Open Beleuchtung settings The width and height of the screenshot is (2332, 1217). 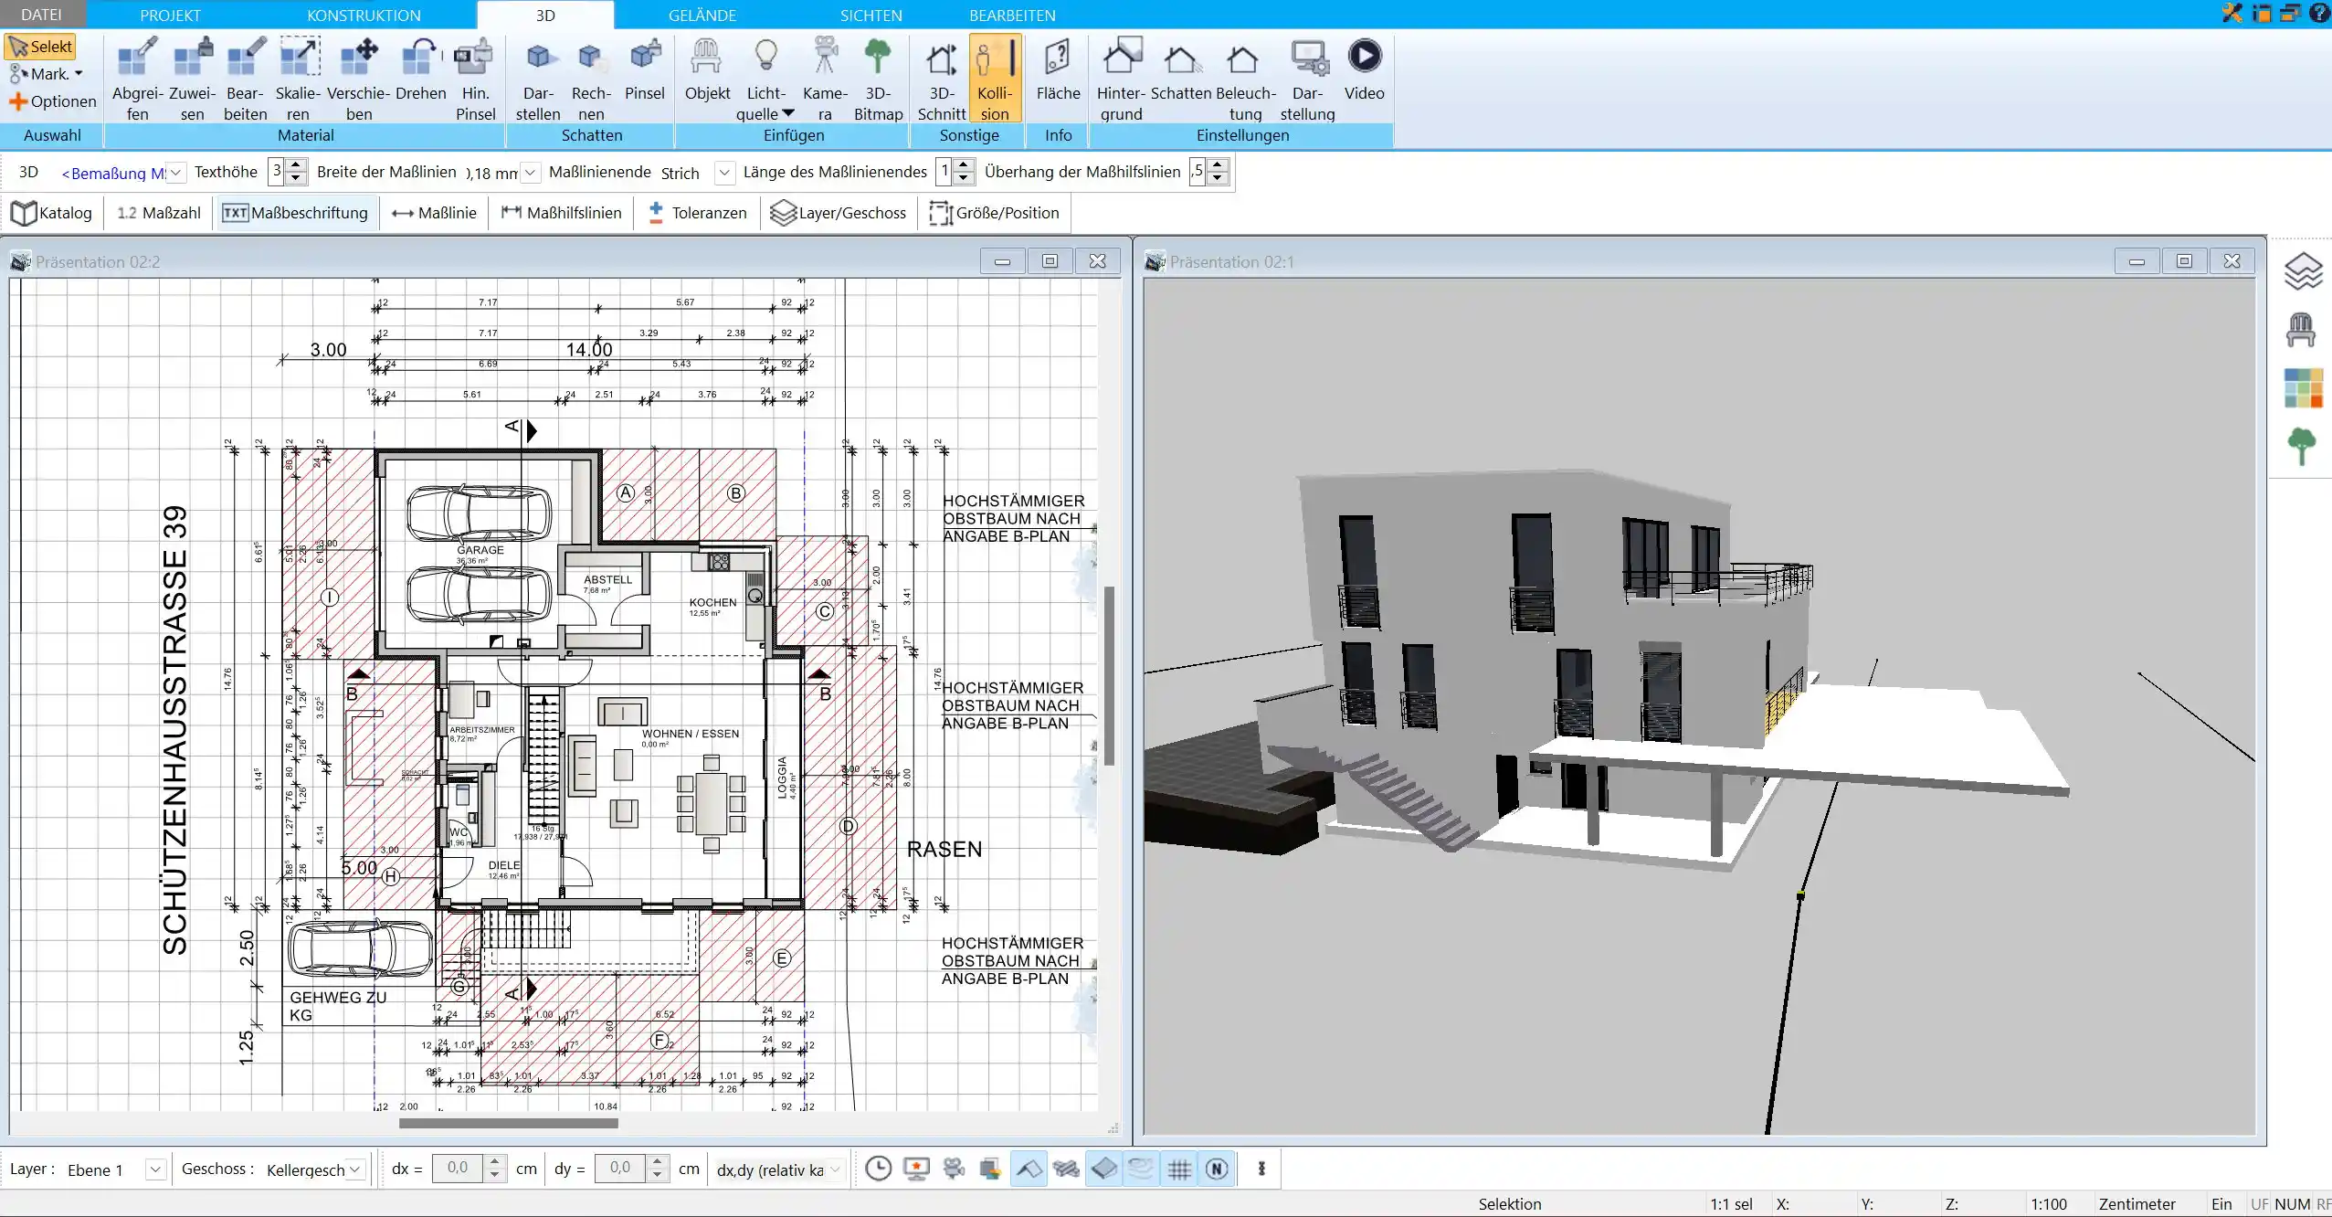coord(1245,79)
